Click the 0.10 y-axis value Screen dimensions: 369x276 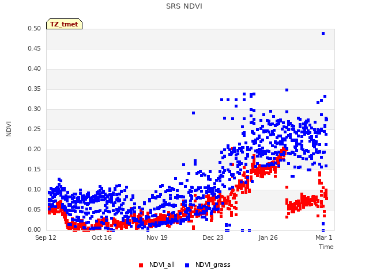(x=35, y=189)
